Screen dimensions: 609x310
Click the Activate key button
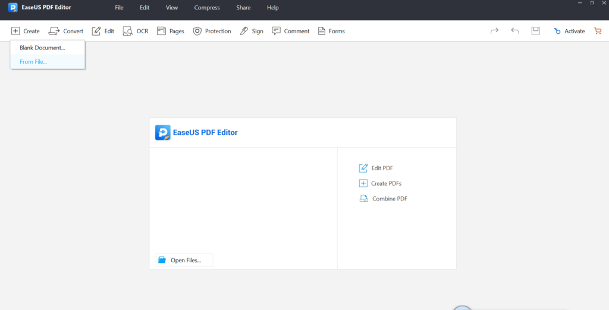tap(569, 31)
